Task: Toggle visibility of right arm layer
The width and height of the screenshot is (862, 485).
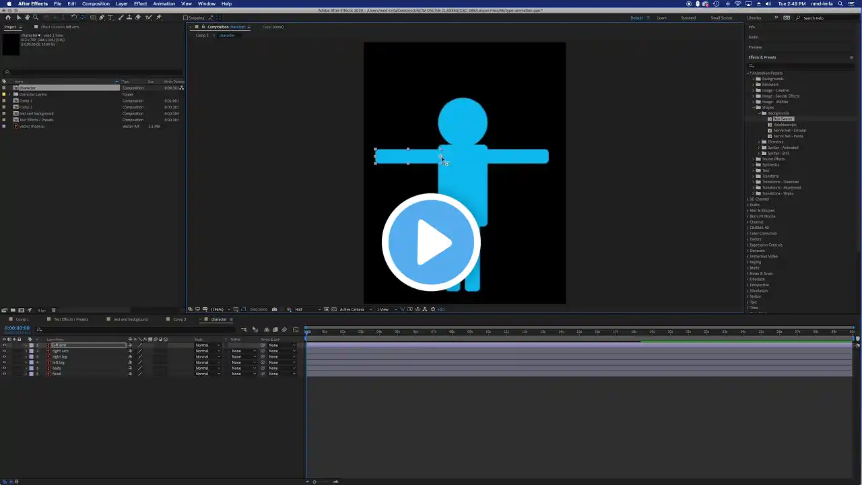Action: coord(4,351)
